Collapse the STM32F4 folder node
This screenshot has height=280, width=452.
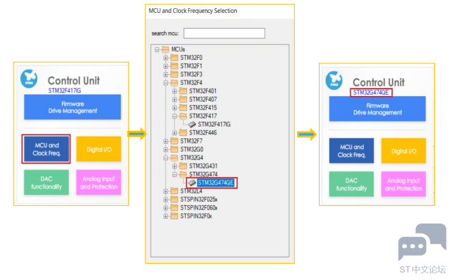[x=166, y=83]
